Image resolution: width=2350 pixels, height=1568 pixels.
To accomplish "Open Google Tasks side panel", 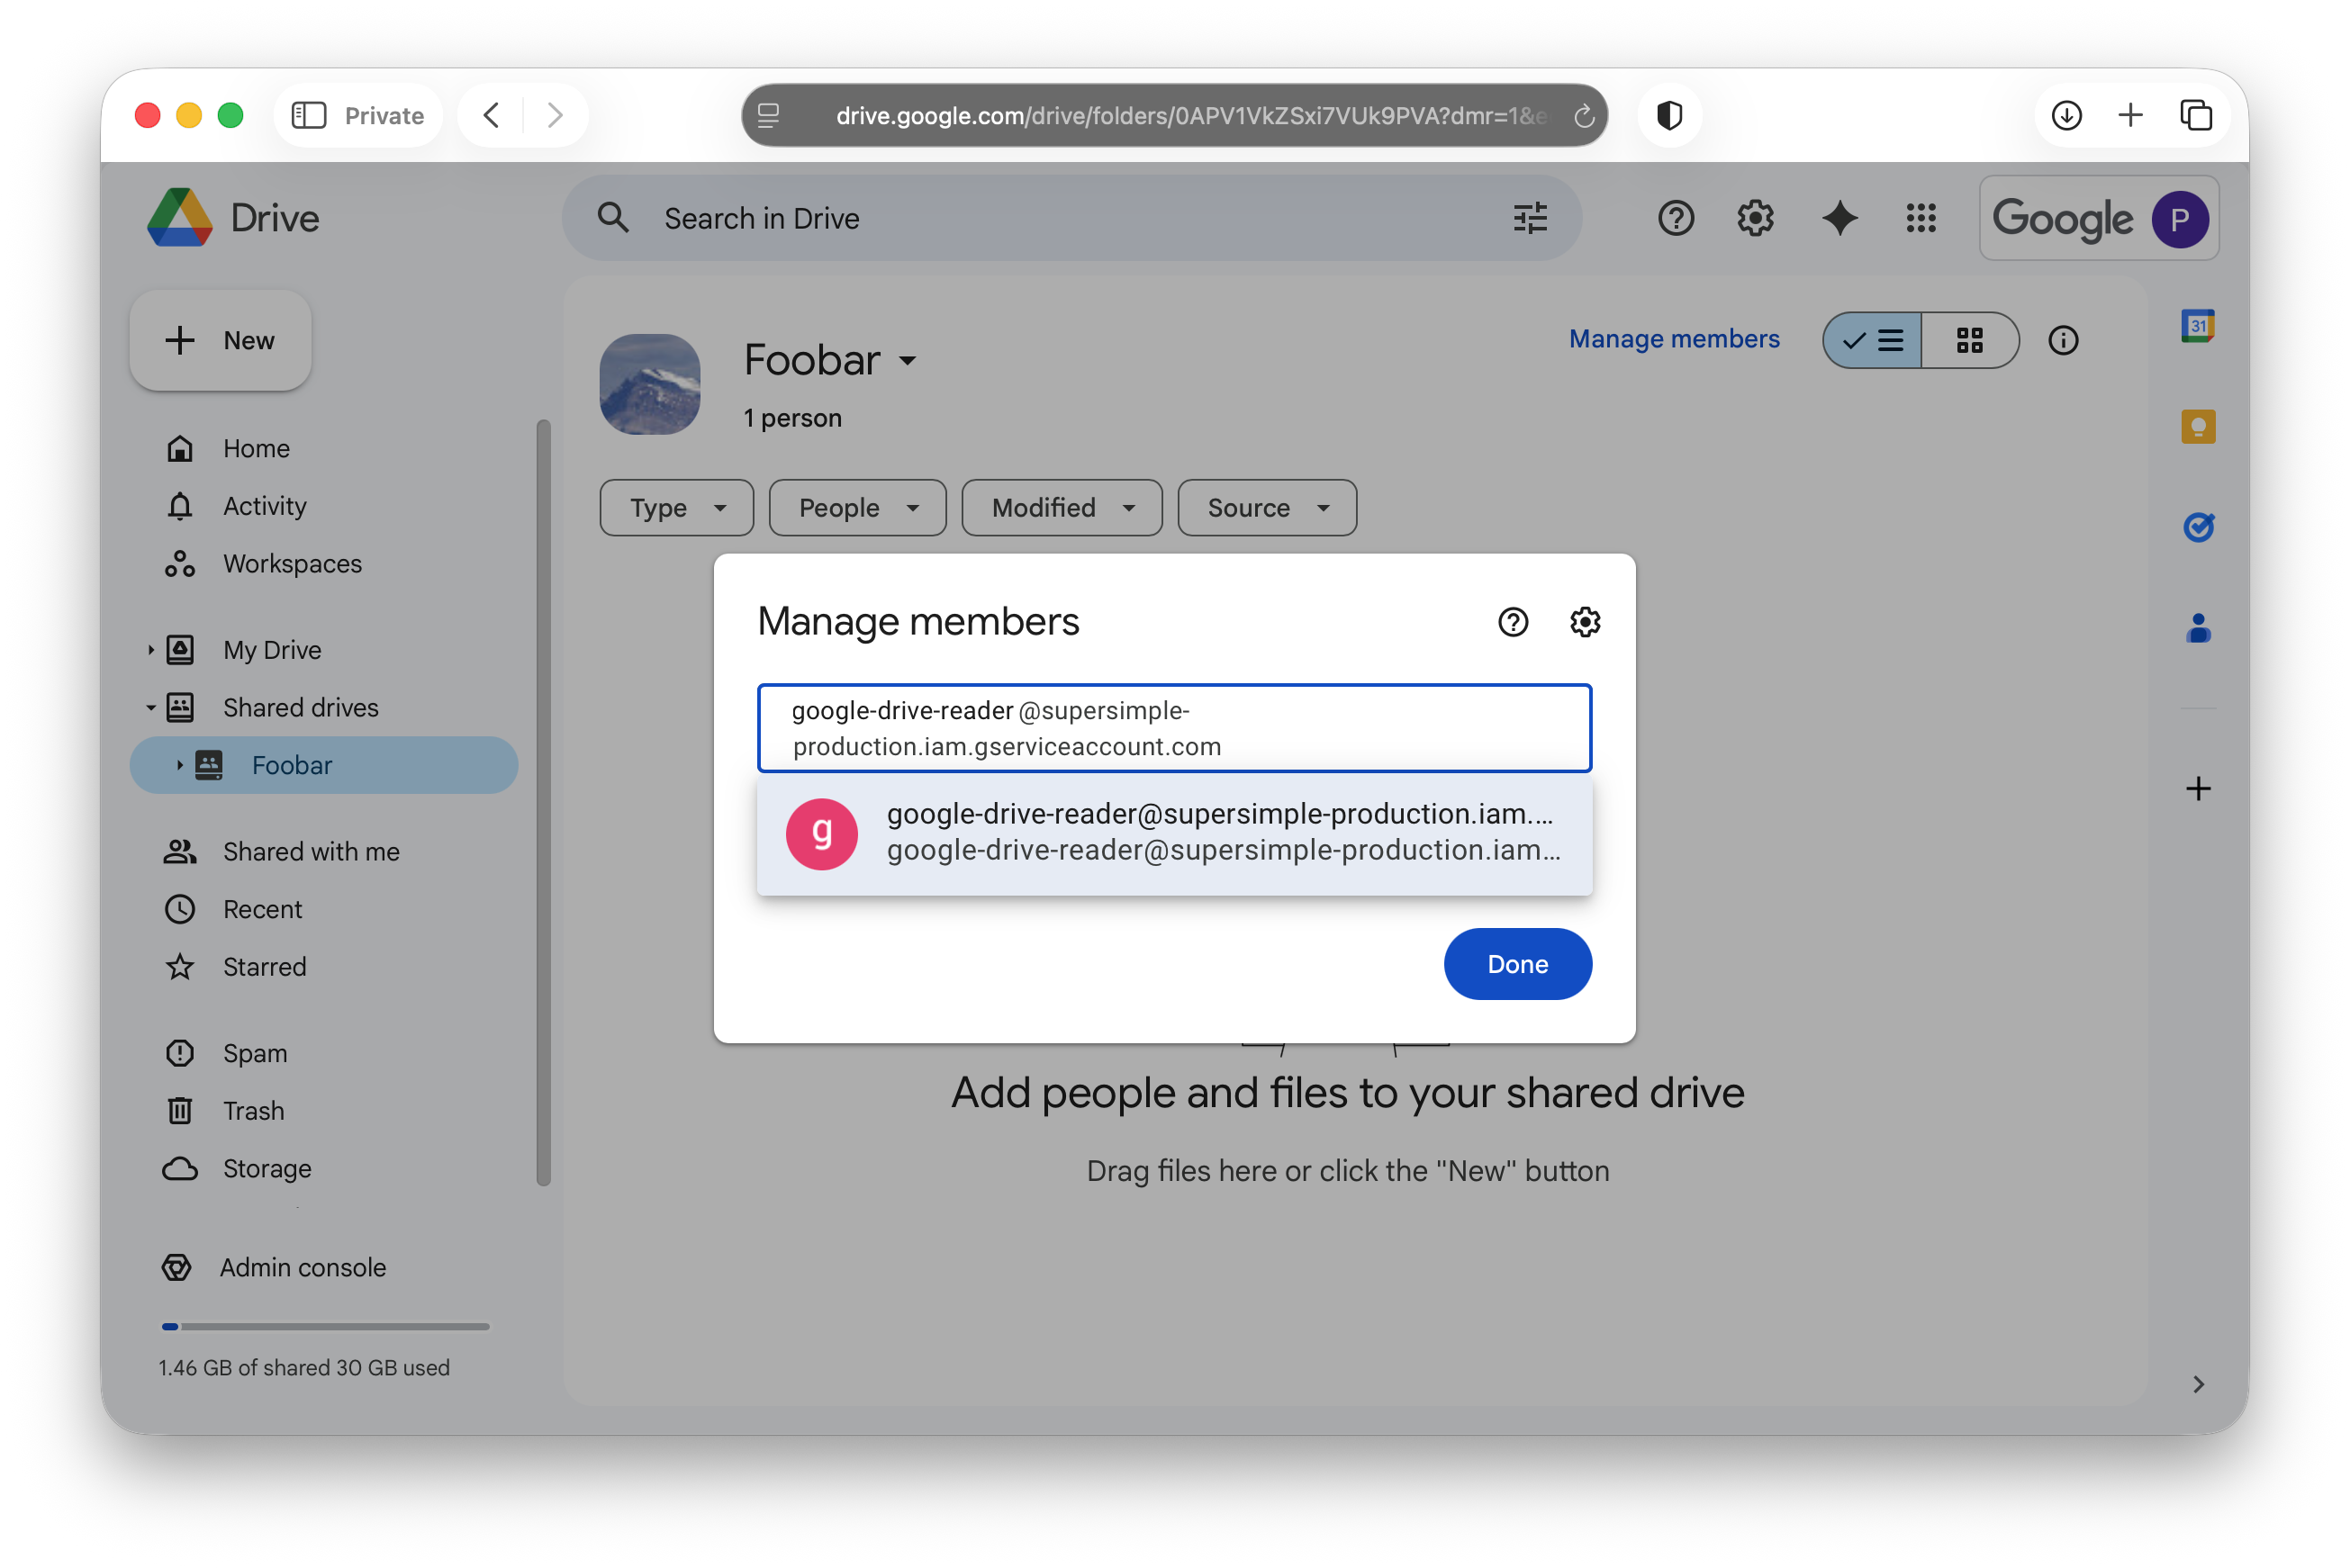I will tap(2197, 526).
